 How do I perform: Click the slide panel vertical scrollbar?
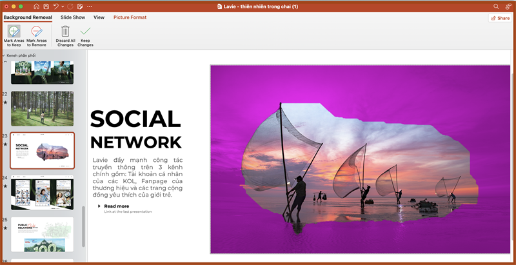(83, 226)
